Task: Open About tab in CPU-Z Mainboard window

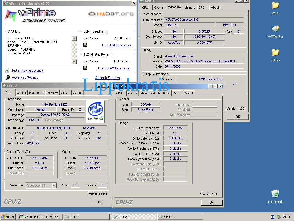Action: click(215, 7)
